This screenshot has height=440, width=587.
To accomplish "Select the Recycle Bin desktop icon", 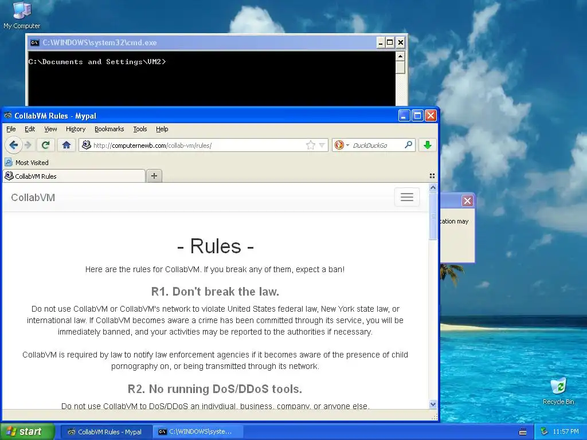I will [558, 391].
